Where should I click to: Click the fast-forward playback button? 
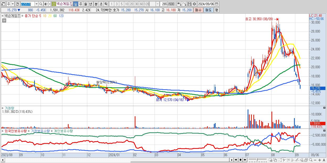tap(245, 160)
